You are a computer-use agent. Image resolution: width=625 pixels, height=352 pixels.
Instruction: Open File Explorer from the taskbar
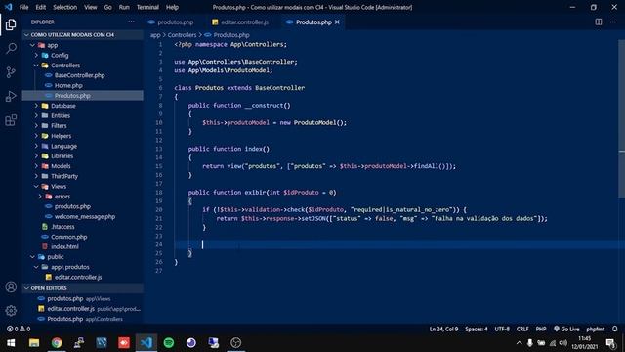34,343
